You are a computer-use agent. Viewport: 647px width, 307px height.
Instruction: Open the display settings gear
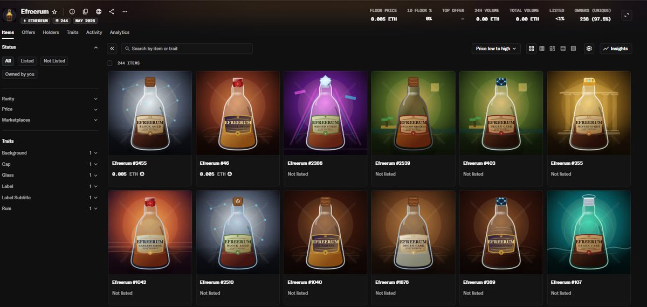click(x=589, y=48)
